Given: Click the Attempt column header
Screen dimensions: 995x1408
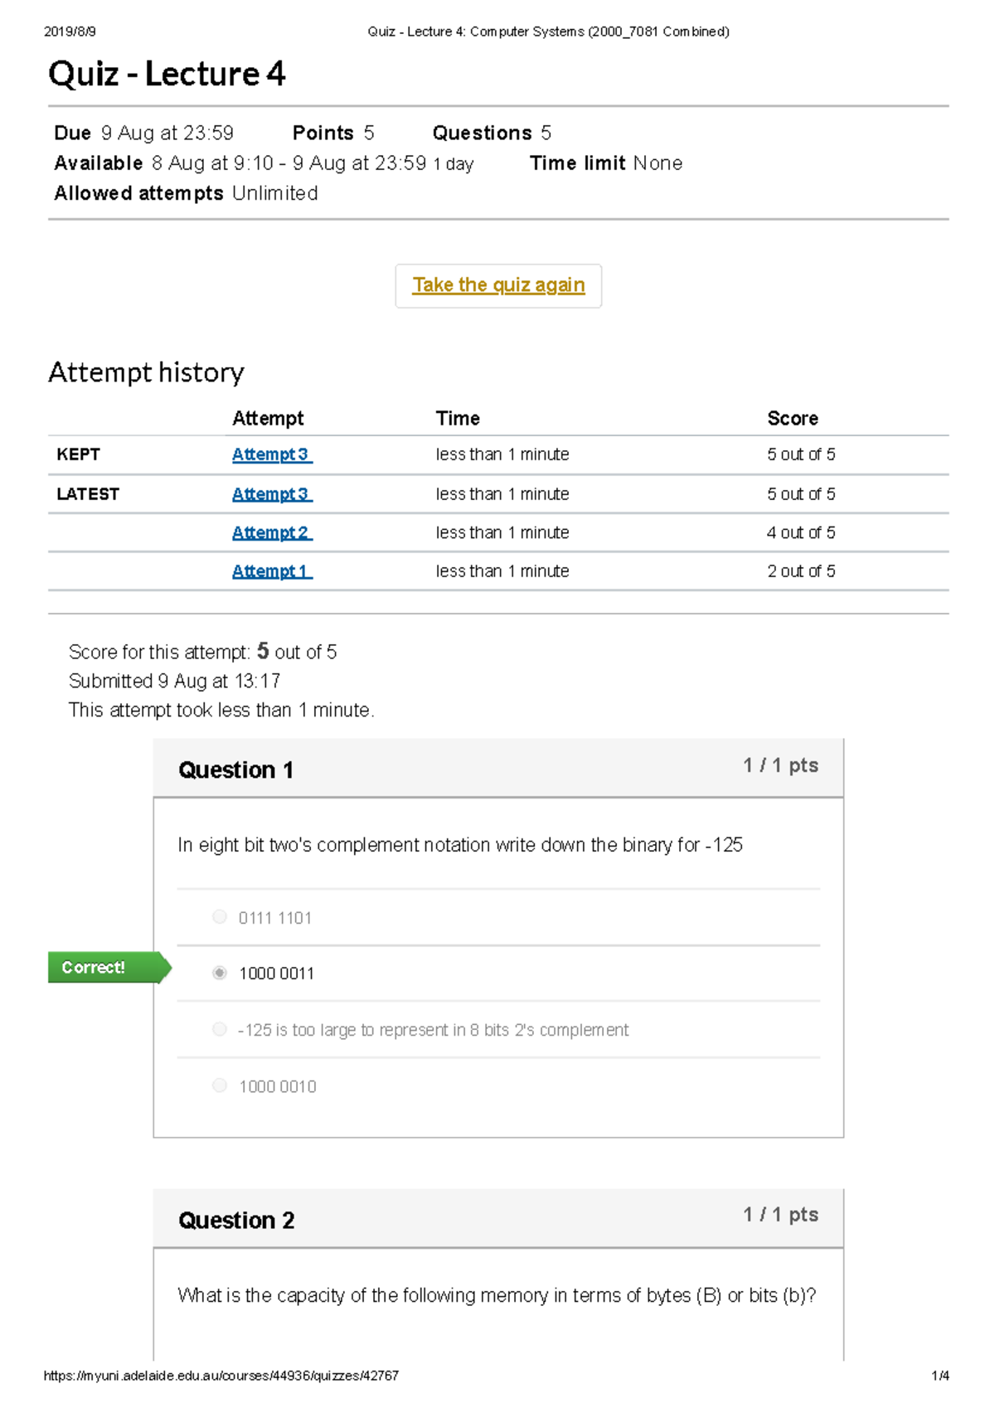Looking at the screenshot, I should point(268,419).
